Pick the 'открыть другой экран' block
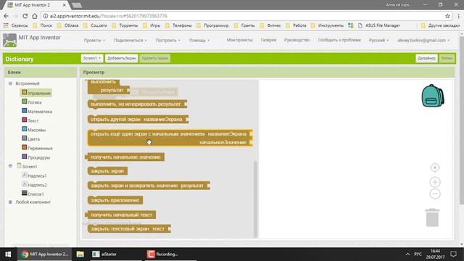464x261 pixels. coord(138,119)
